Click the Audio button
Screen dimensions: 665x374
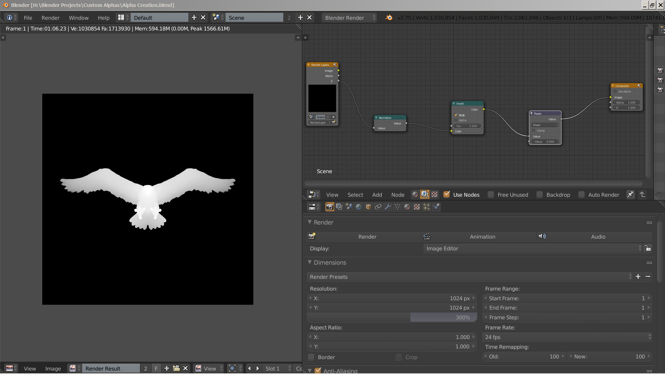pos(594,237)
